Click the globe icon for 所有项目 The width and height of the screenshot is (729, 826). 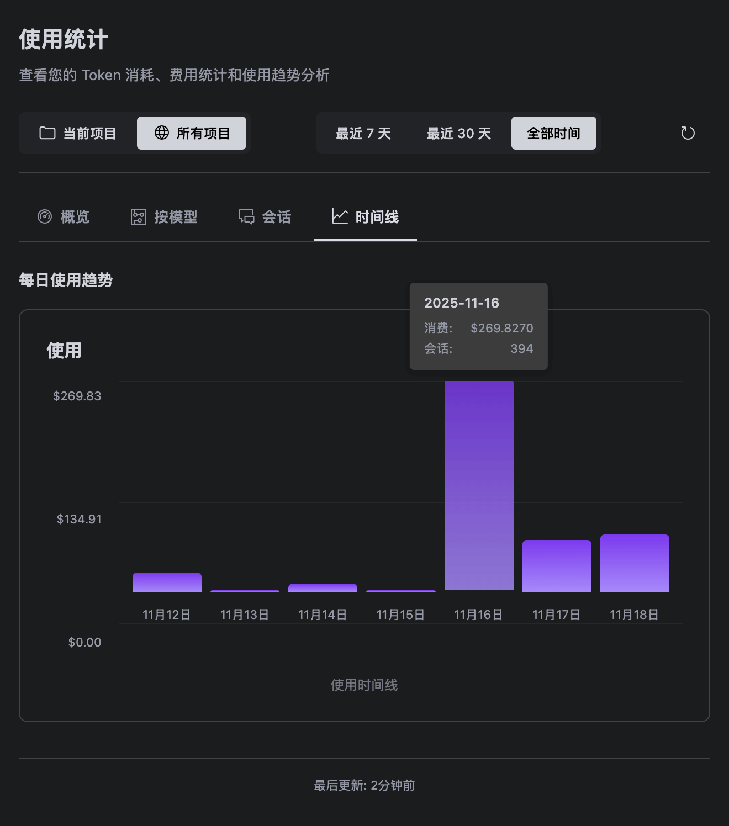tap(162, 133)
